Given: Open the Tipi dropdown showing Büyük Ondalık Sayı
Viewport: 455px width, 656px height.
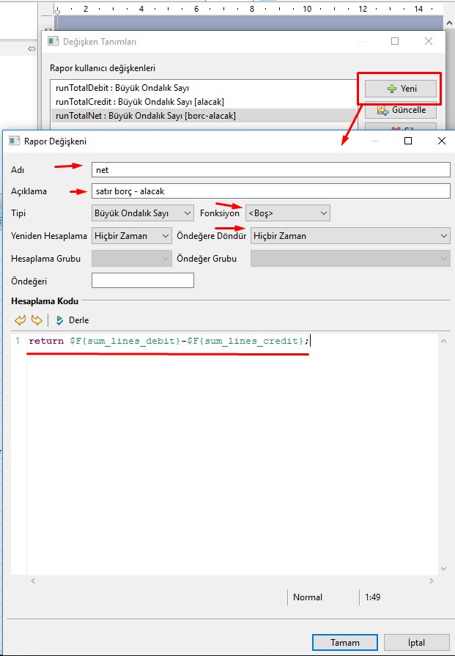Looking at the screenshot, I should (x=142, y=213).
